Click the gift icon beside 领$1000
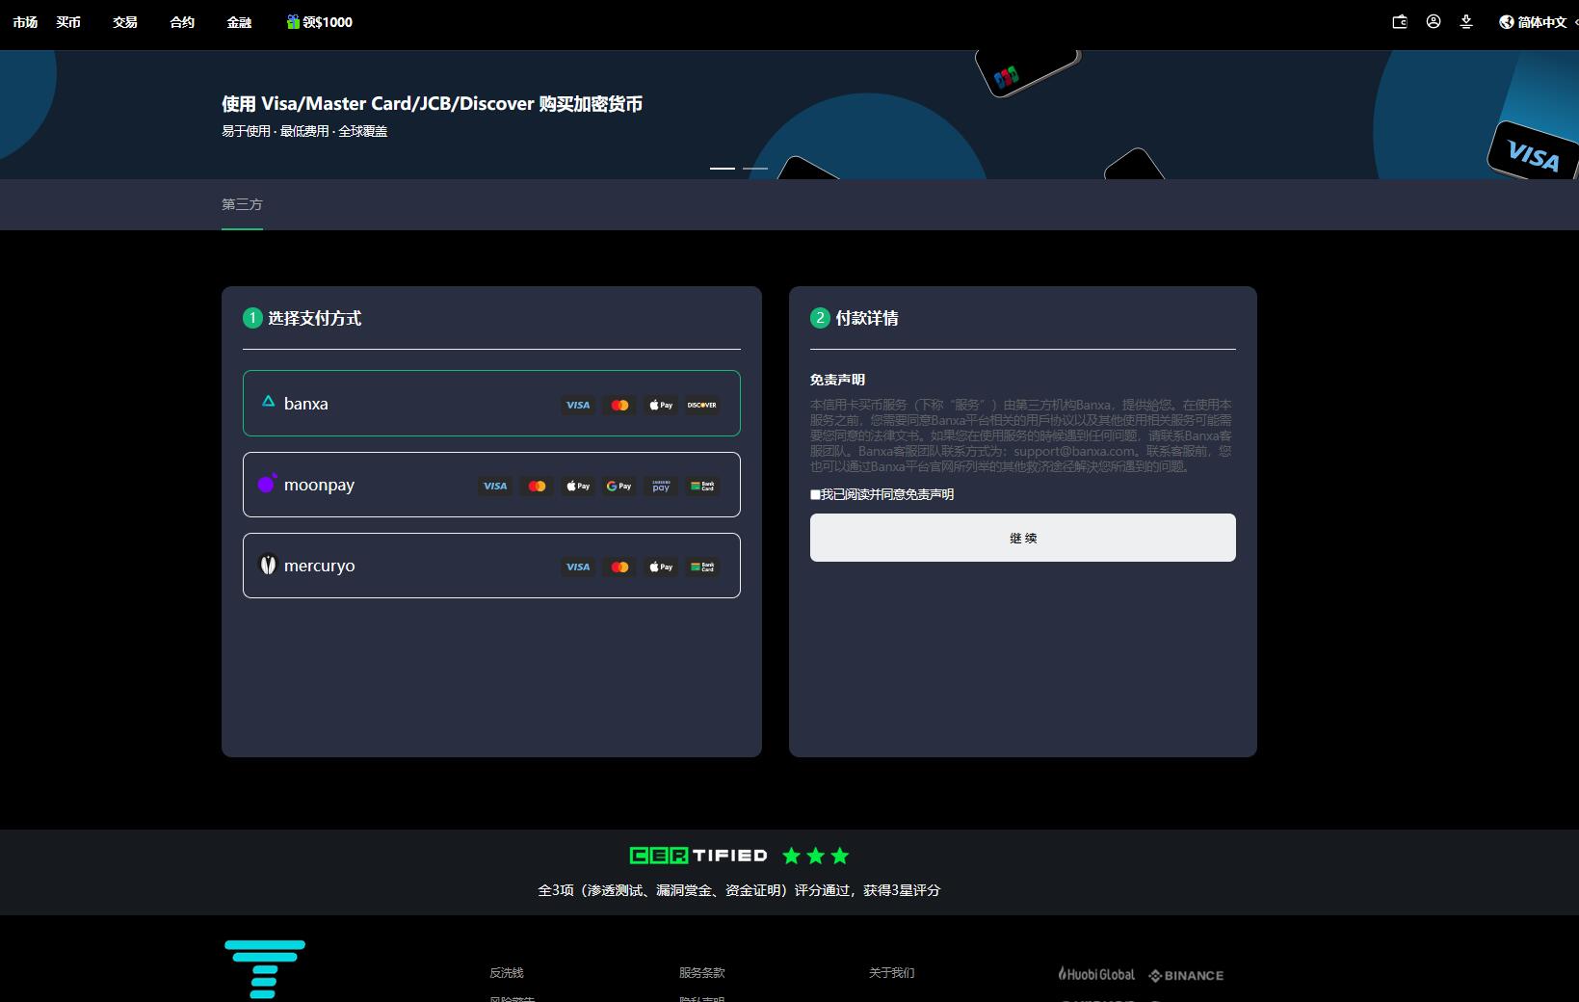The width and height of the screenshot is (1579, 1002). [x=293, y=21]
